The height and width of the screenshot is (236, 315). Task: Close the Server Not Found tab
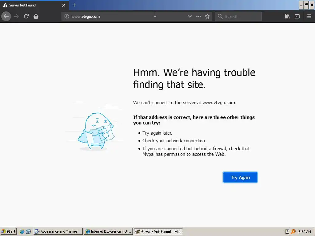click(64, 5)
